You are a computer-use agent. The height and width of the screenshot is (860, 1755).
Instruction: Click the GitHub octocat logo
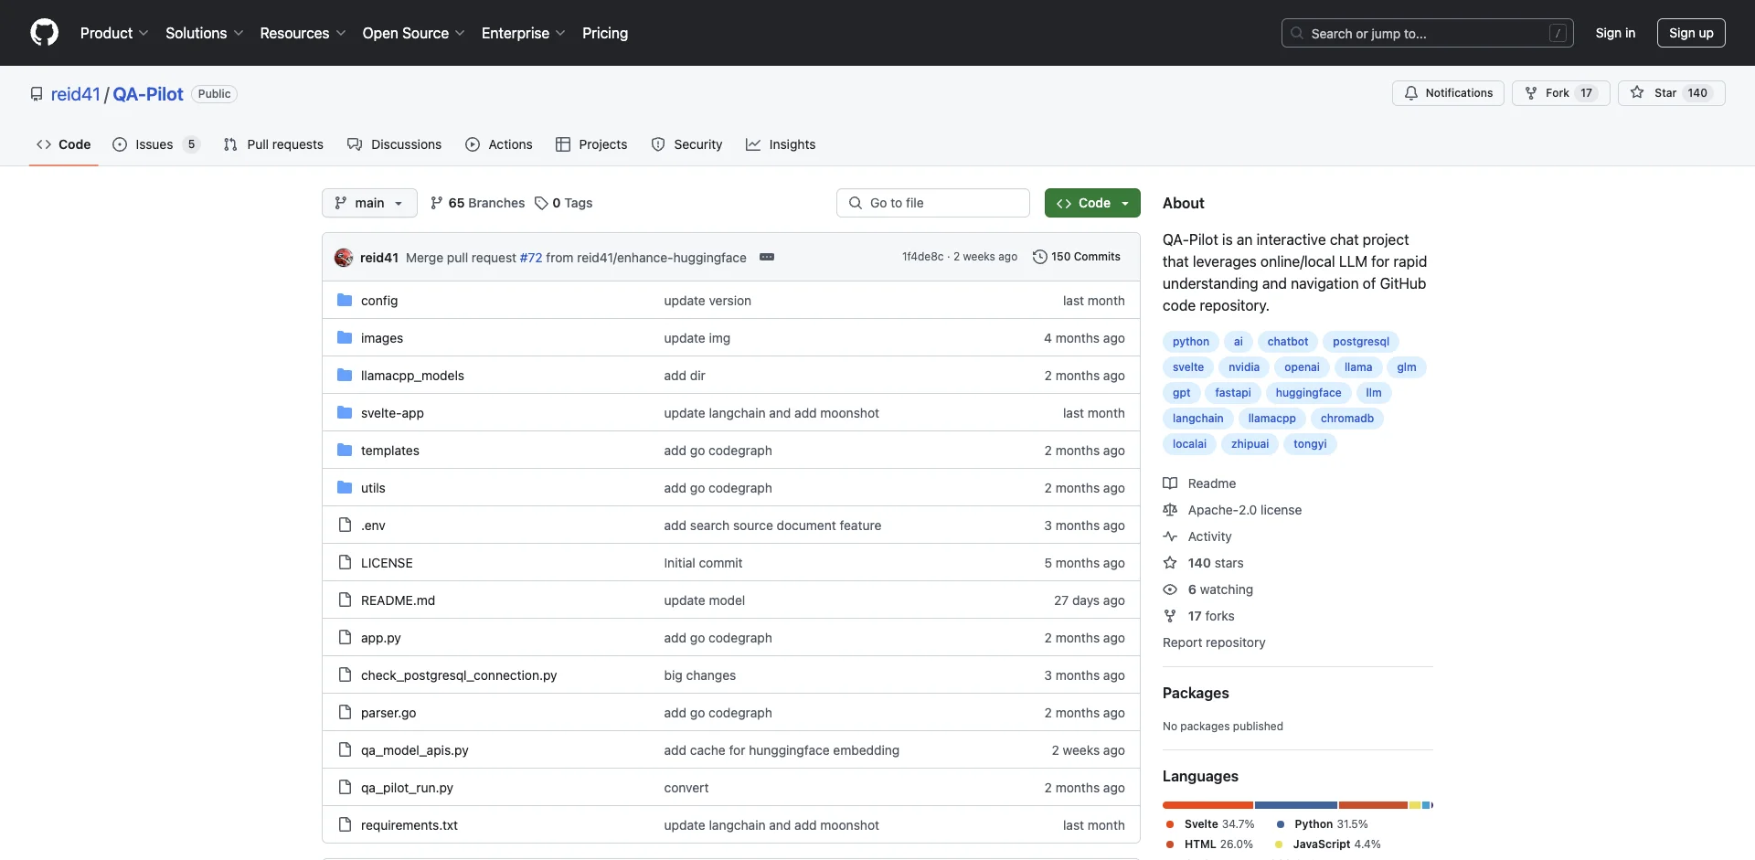pyautogui.click(x=44, y=33)
